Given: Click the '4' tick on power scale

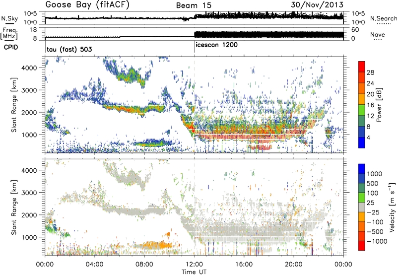Looking at the screenshot, I should tap(368, 138).
